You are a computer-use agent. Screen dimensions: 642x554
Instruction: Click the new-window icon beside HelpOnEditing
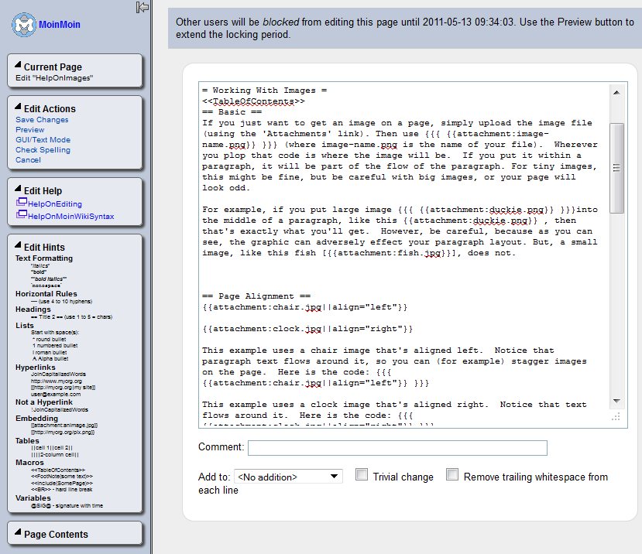tap(21, 203)
